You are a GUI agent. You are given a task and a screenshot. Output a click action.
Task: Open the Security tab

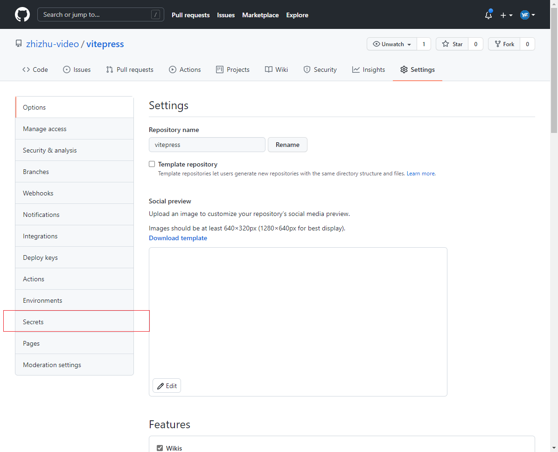click(x=320, y=70)
